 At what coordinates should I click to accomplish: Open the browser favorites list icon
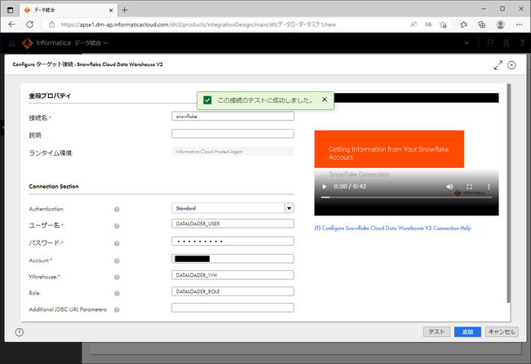463,24
